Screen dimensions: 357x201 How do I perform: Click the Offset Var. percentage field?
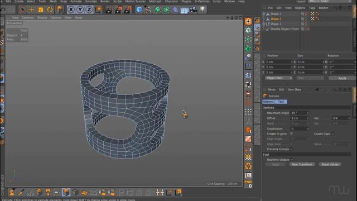340,118
